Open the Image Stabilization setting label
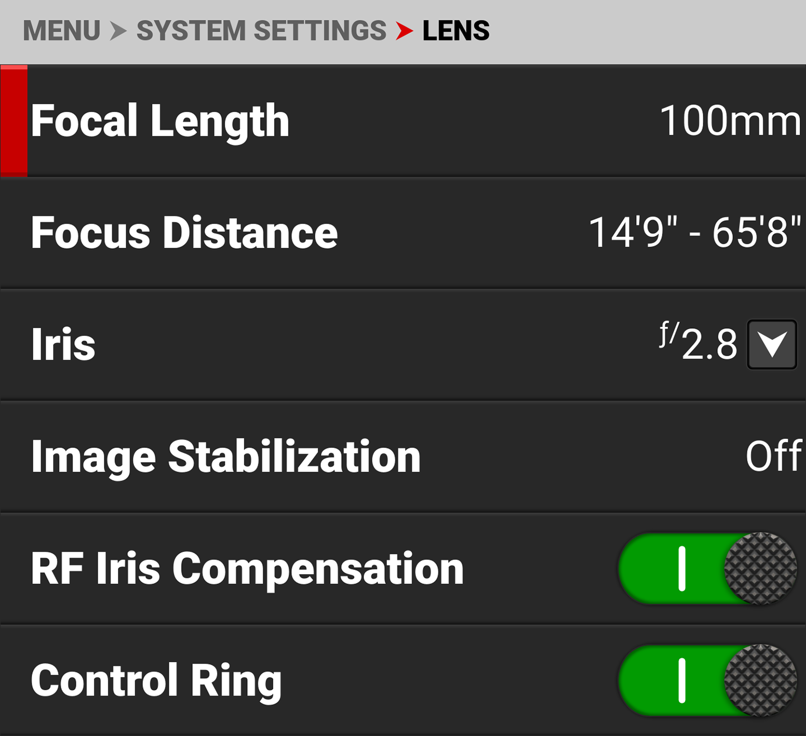The width and height of the screenshot is (806, 736). point(226,457)
